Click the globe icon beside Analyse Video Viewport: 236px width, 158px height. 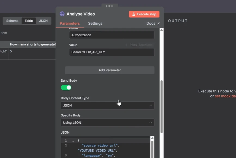point(62,14)
